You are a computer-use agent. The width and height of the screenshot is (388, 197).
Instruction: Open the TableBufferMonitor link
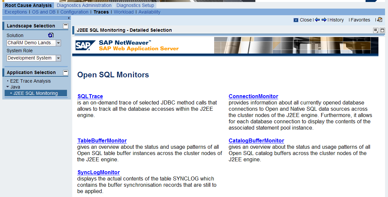(102, 140)
